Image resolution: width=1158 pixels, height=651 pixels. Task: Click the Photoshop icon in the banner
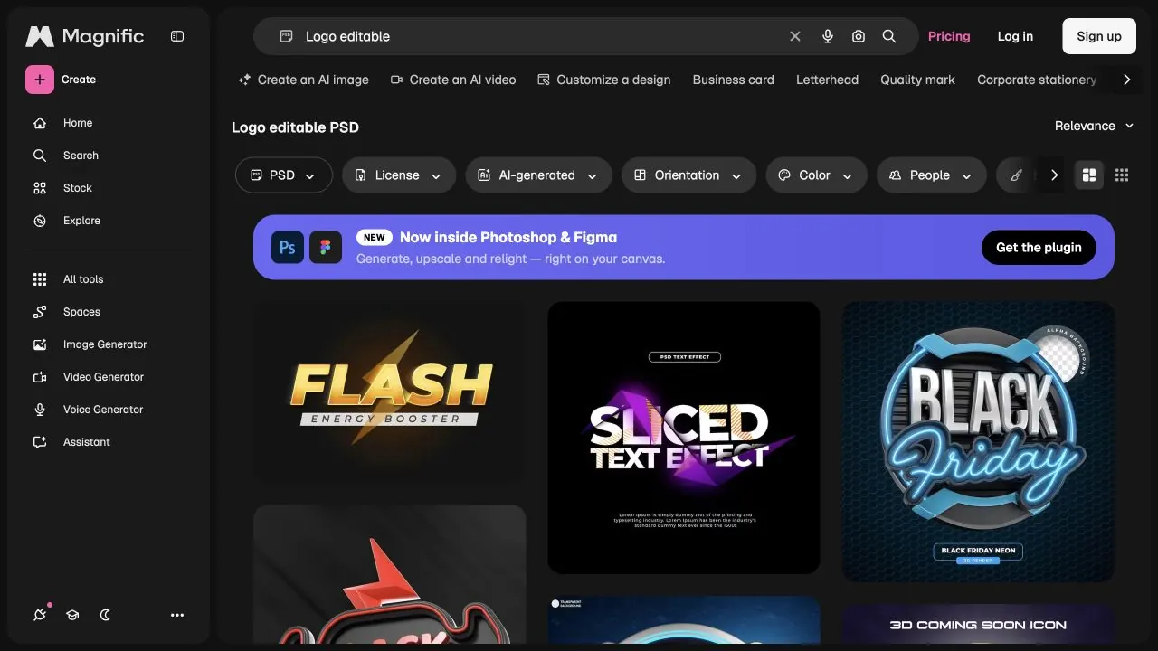288,247
